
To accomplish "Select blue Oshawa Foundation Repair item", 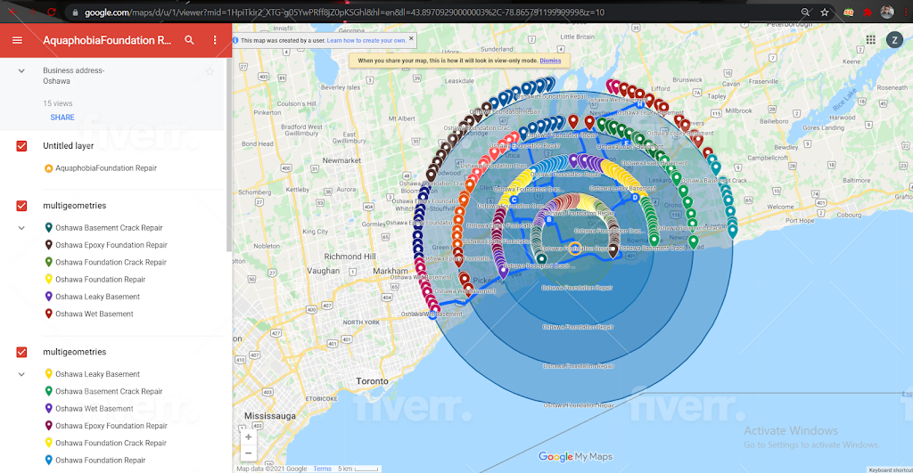I will (95, 461).
